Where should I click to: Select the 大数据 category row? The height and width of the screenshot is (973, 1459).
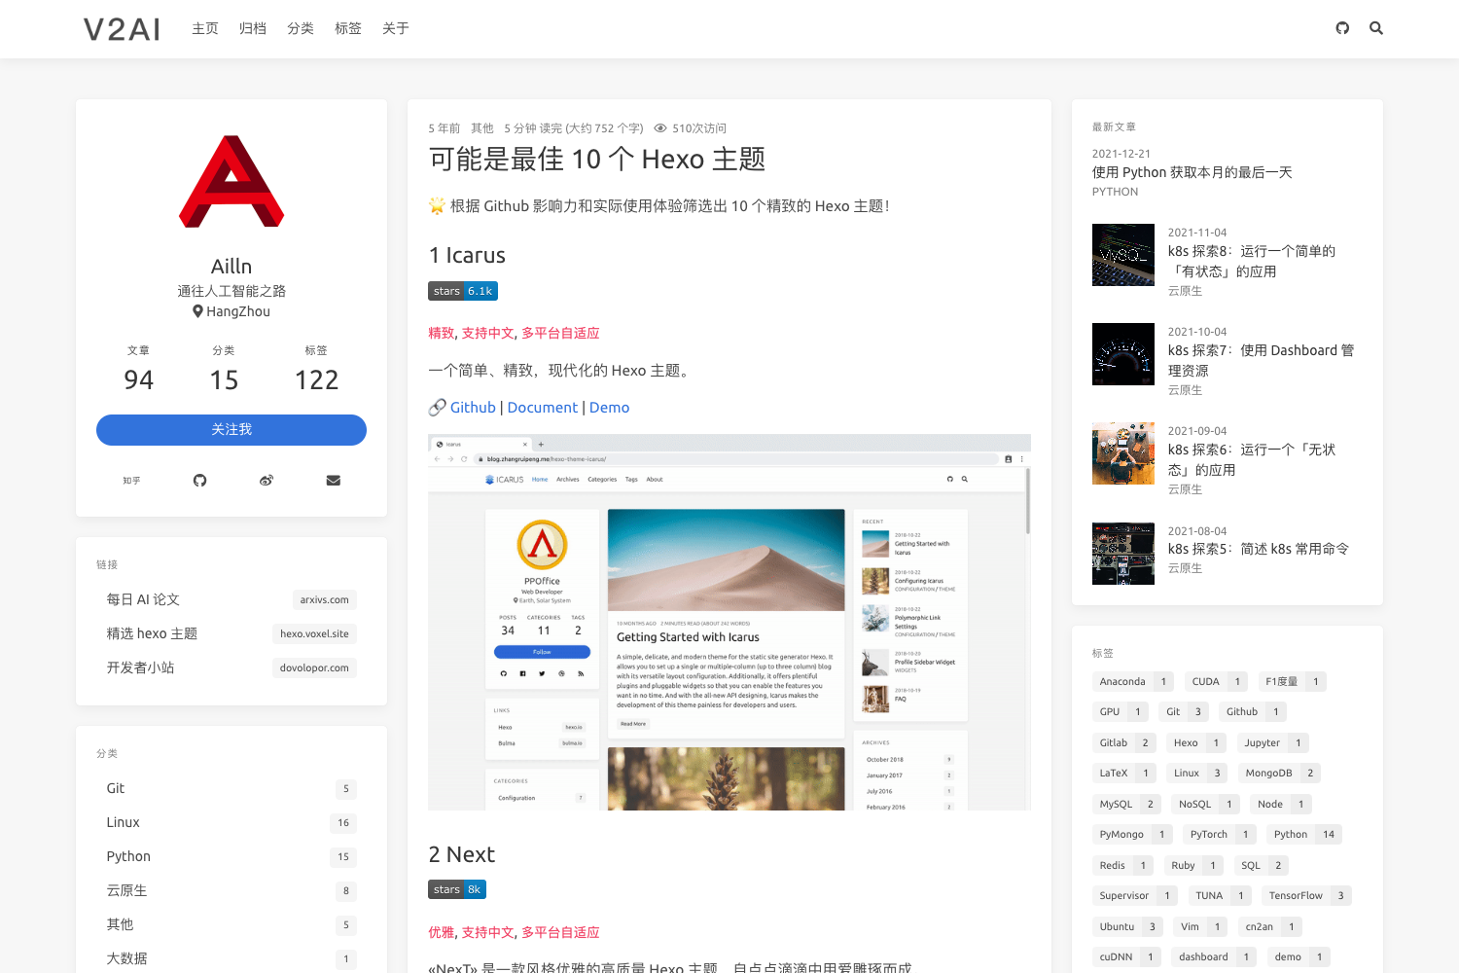point(231,958)
